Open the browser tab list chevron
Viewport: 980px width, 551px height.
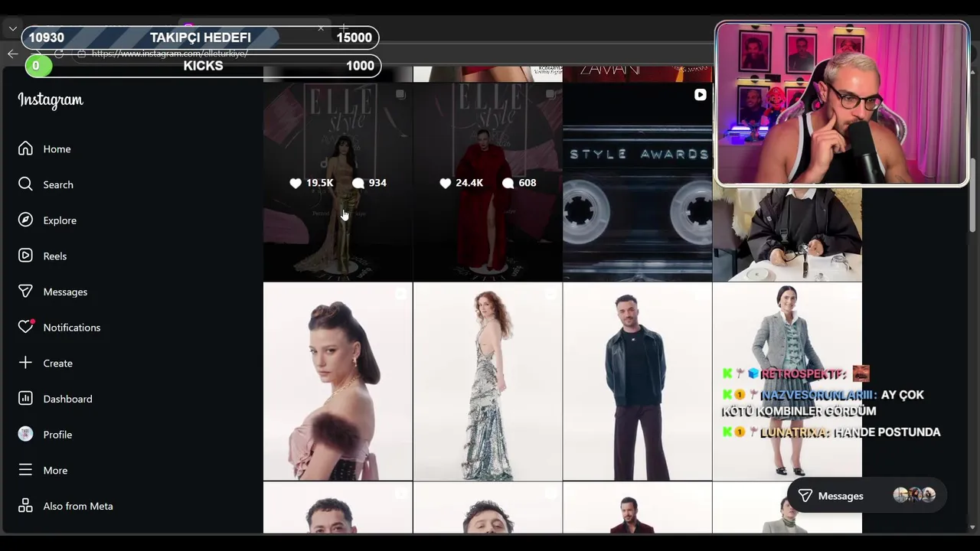point(12,28)
